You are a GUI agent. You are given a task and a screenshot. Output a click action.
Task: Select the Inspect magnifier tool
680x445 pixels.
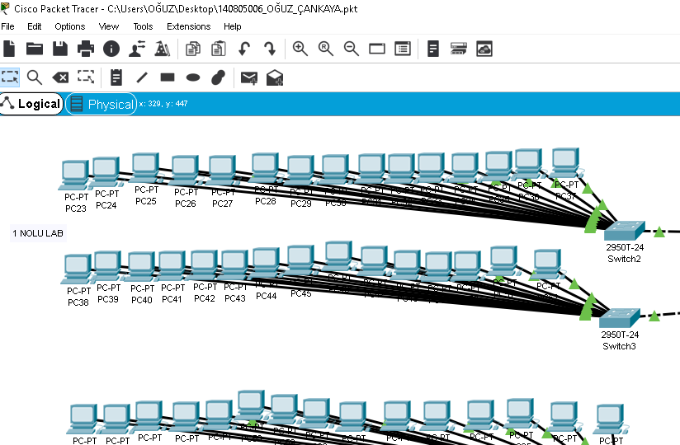(x=35, y=77)
